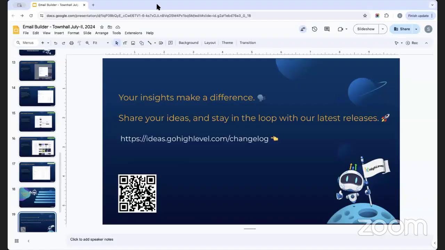The image size is (445, 250).
Task: Click the redo arrow in toolbar
Action: pyautogui.click(x=63, y=43)
